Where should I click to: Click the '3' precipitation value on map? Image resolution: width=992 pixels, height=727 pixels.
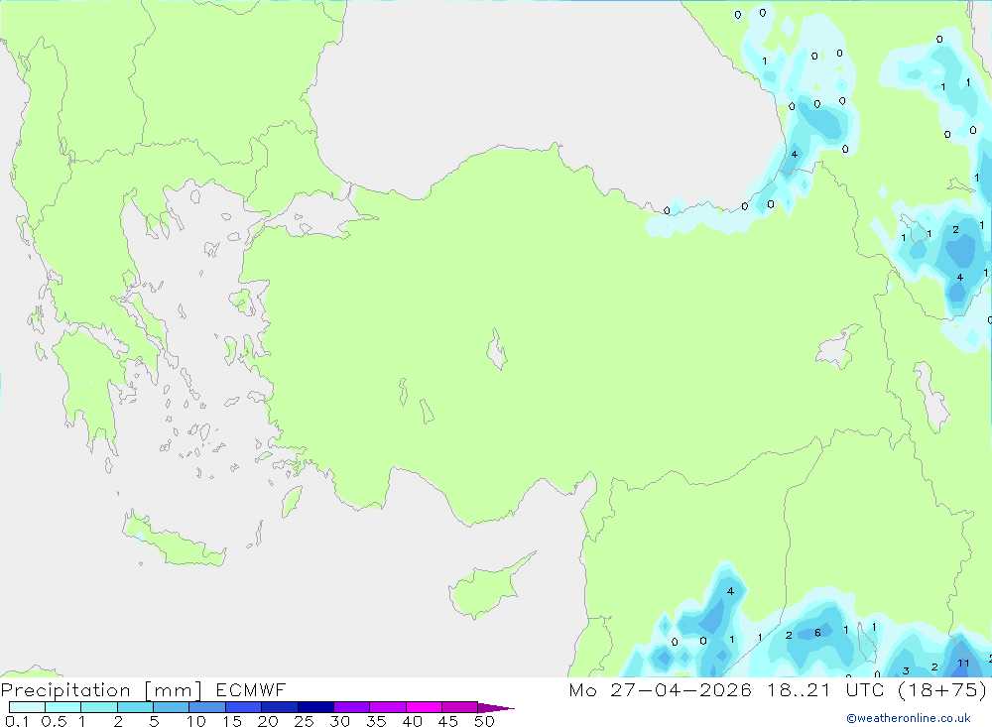[906, 670]
